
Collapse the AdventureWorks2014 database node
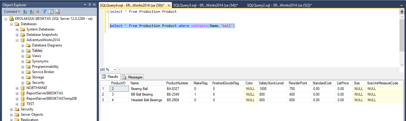17,40
